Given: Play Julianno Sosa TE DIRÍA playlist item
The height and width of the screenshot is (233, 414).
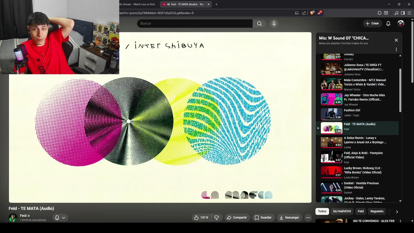Looking at the screenshot, I should (x=357, y=69).
